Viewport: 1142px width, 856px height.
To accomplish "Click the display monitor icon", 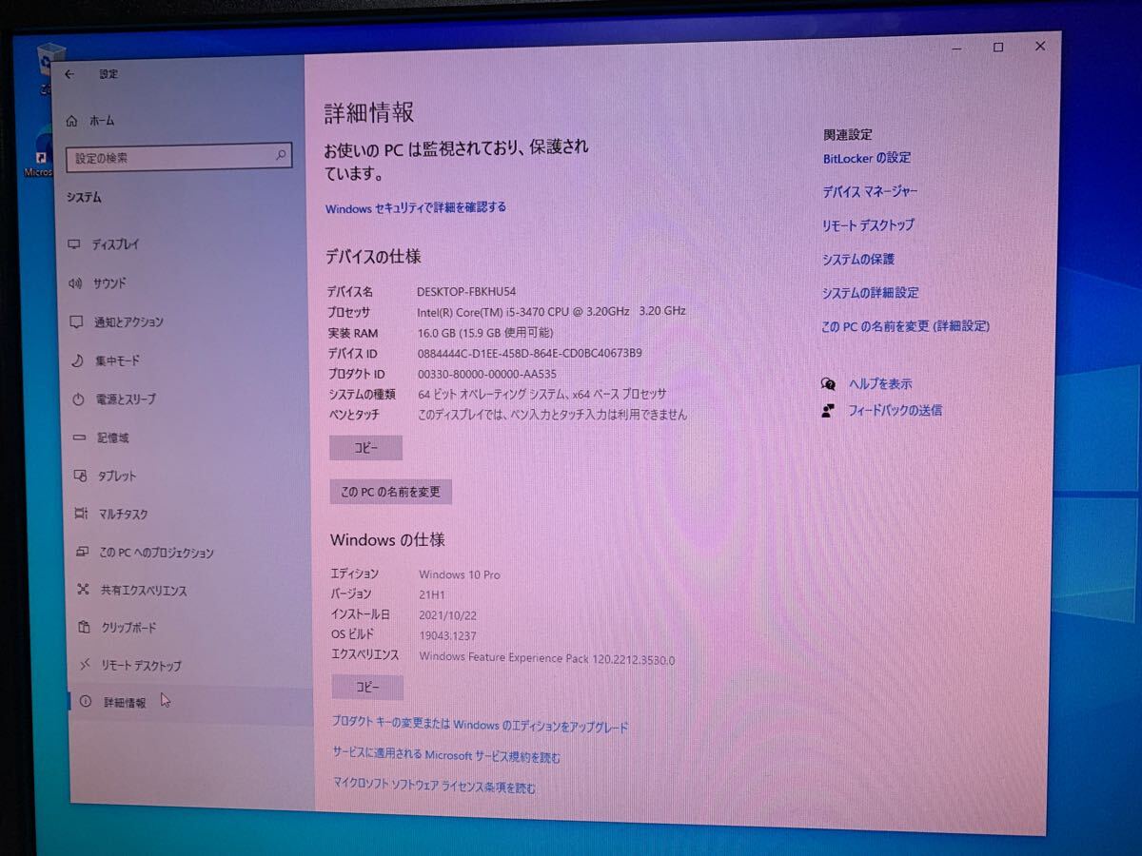I will (75, 244).
